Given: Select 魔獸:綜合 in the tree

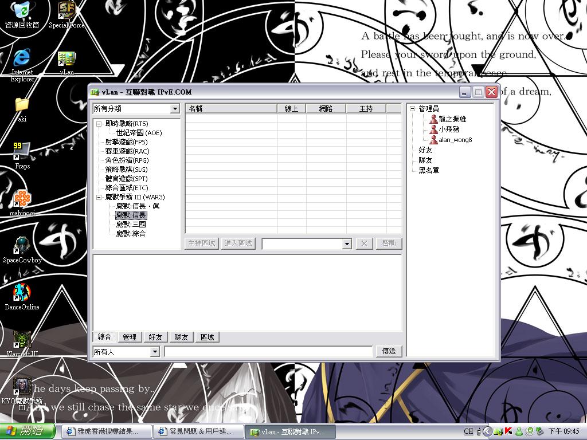Looking at the screenshot, I should (131, 234).
